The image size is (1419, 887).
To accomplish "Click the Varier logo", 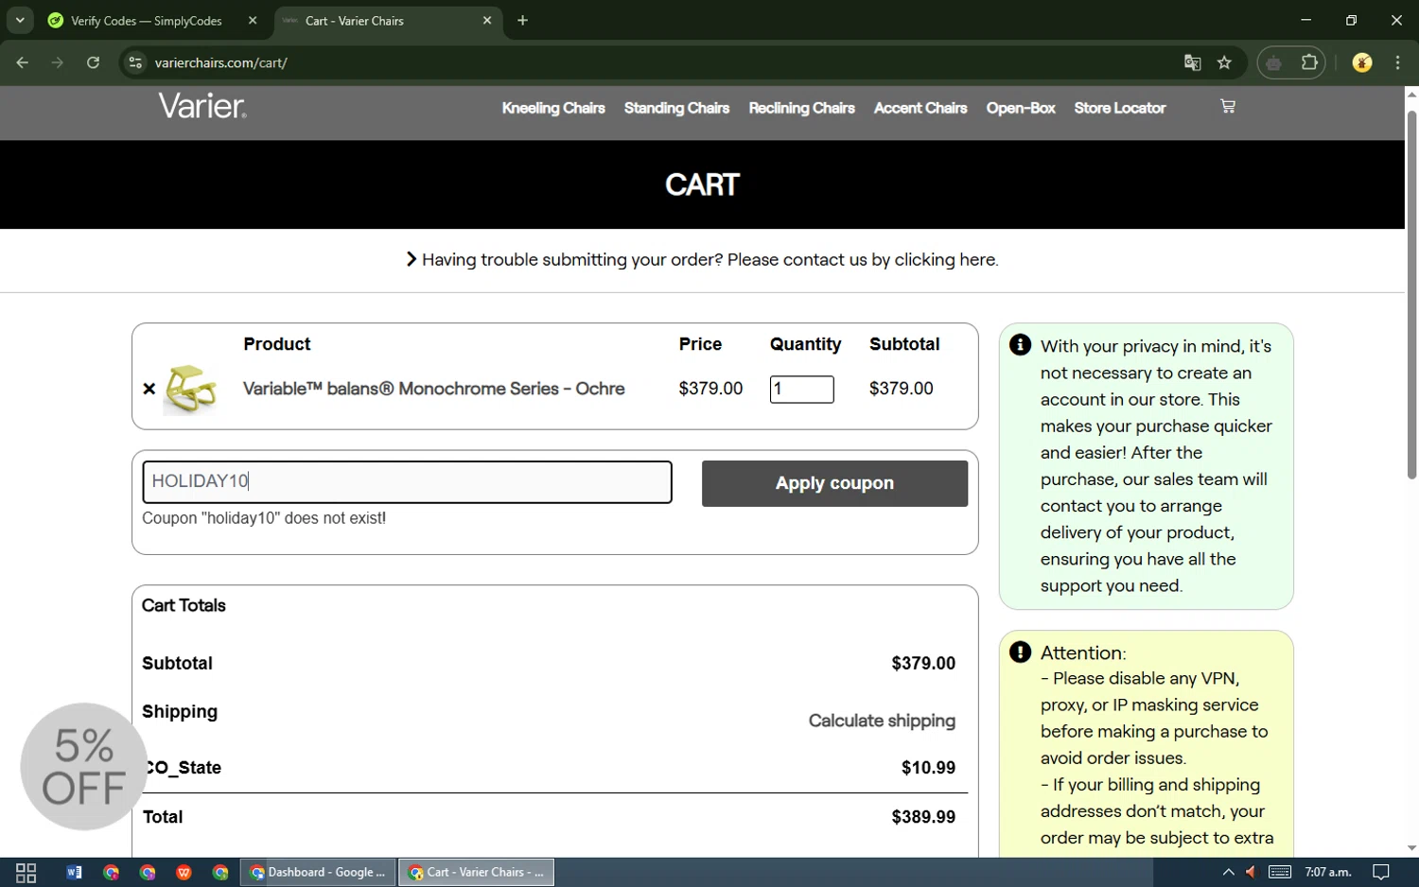I will (x=202, y=106).
